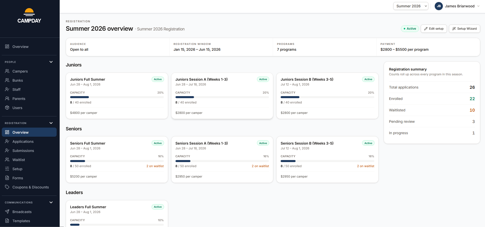485x227 pixels.
Task: Open Seniors Session A (Weeks 1-3) card
Action: click(222, 160)
